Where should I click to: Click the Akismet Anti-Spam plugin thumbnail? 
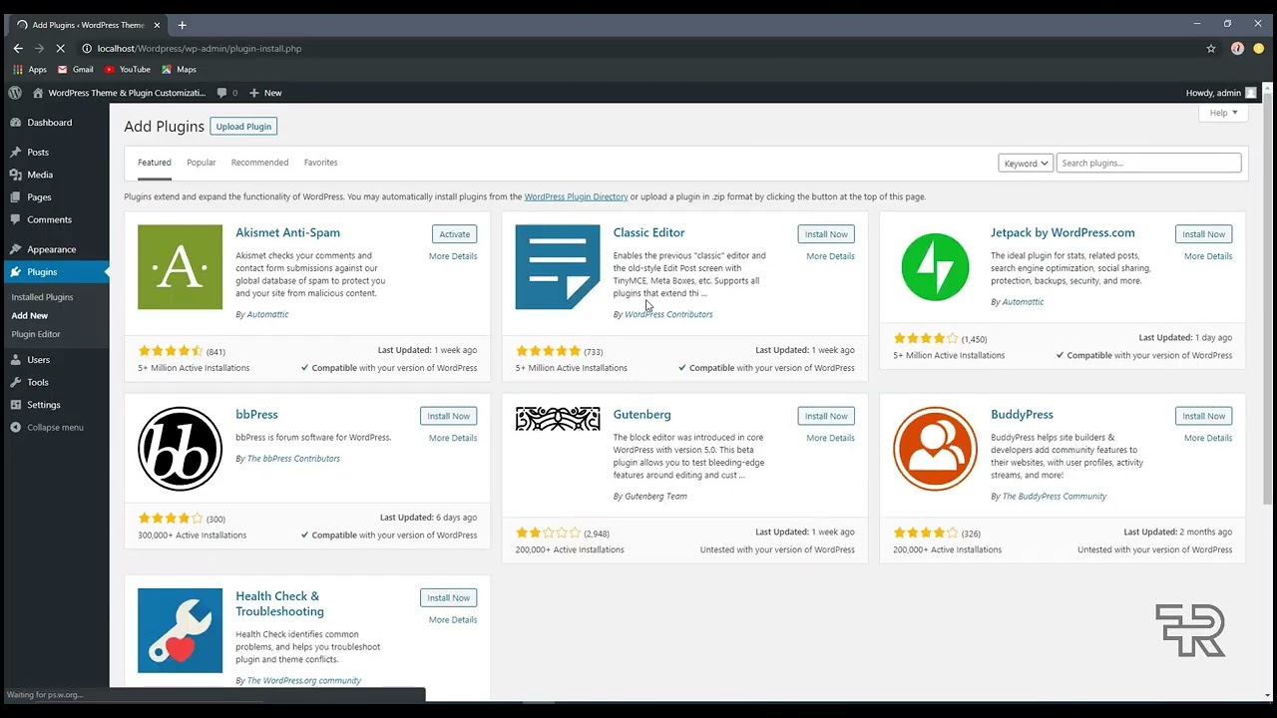click(x=180, y=267)
